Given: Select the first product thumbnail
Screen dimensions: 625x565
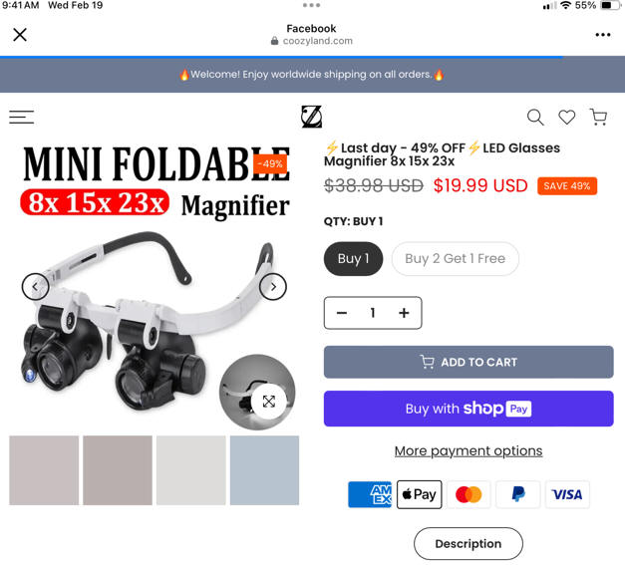Looking at the screenshot, I should click(44, 470).
